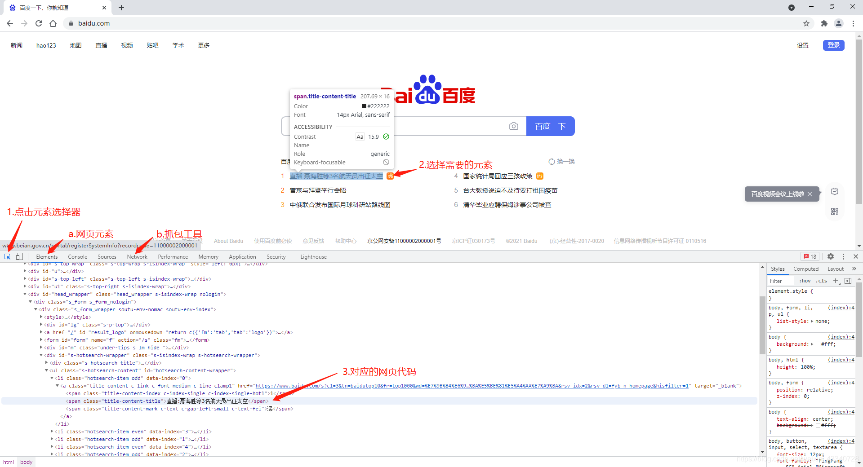863x467 pixels.
Task: Toggle the :hov element state panel
Action: [805, 281]
